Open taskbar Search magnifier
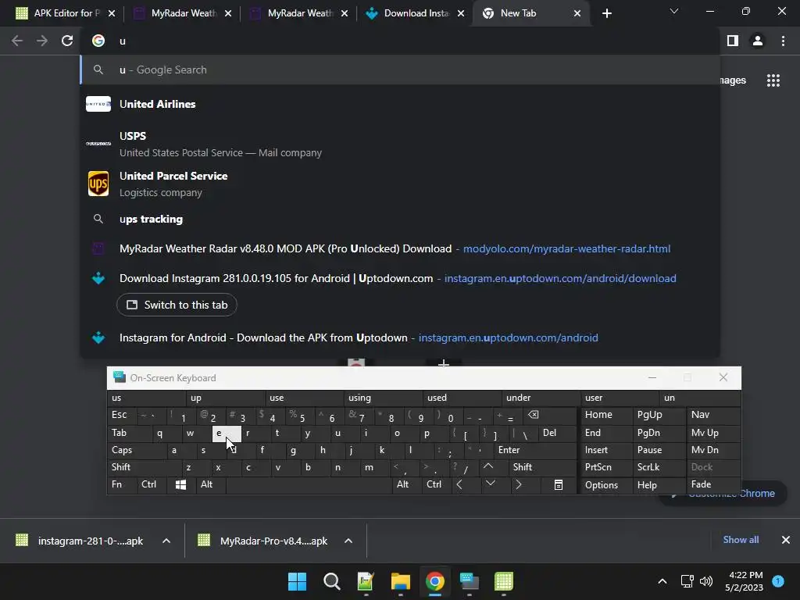Screen dimensions: 800x600 point(331,581)
